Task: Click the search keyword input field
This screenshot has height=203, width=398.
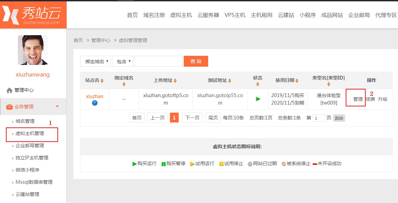Action: [158, 61]
